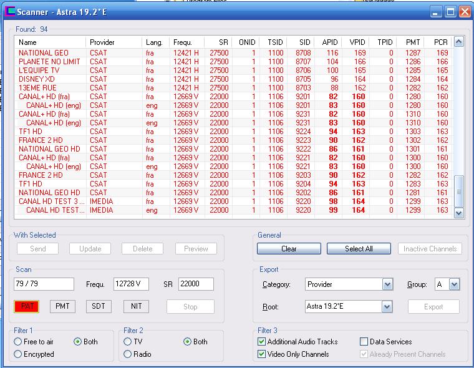The width and height of the screenshot is (474, 368).
Task: Sort by the Frequ. column header
Action: (x=187, y=42)
